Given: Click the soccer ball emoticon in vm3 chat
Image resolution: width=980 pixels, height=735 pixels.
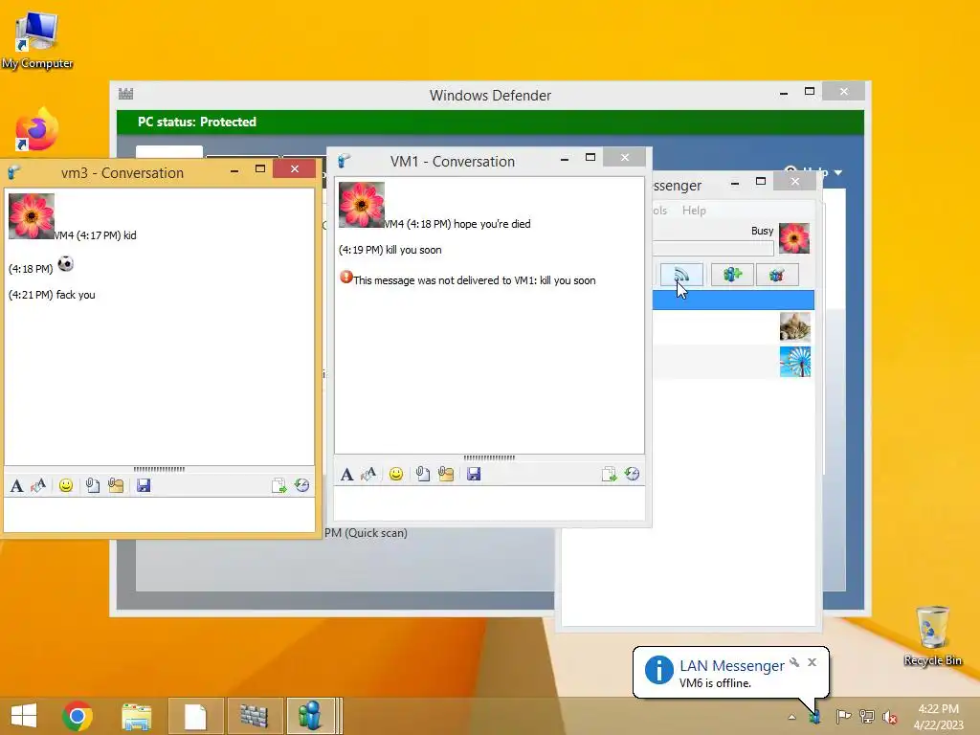Looking at the screenshot, I should [x=66, y=264].
